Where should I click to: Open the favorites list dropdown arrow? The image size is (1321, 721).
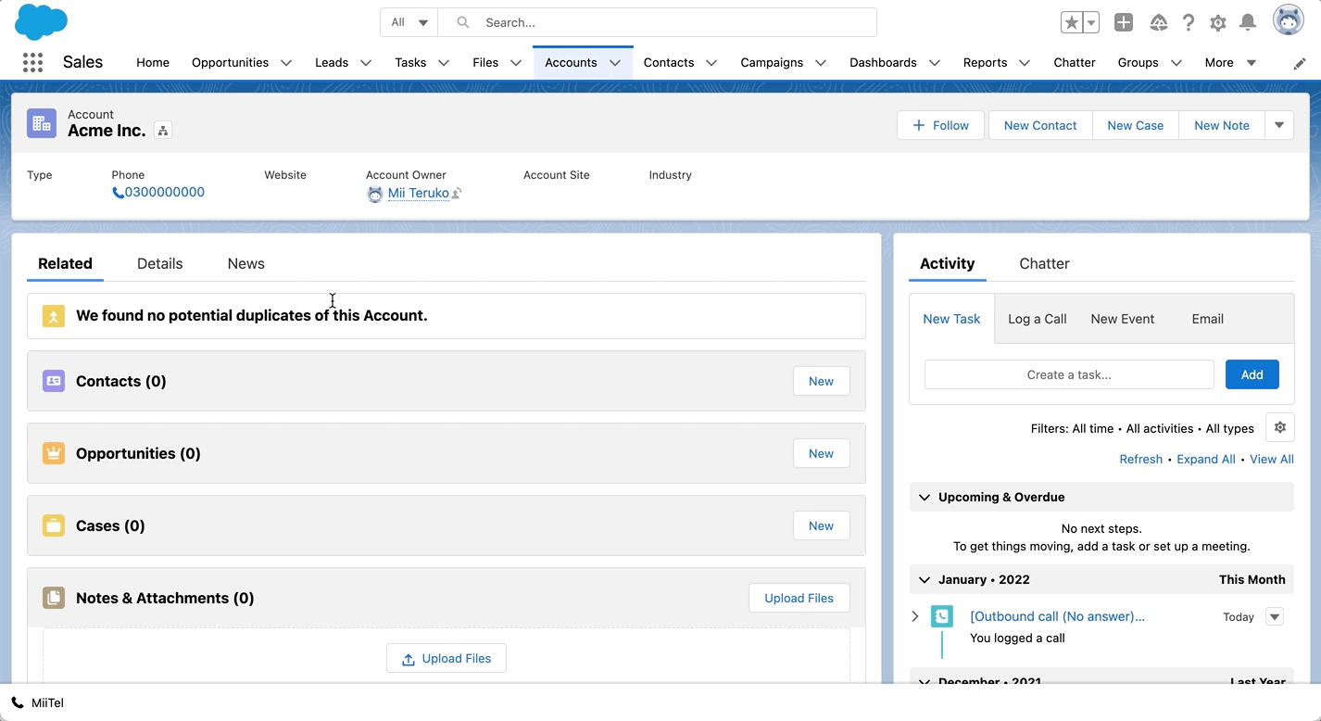point(1091,22)
